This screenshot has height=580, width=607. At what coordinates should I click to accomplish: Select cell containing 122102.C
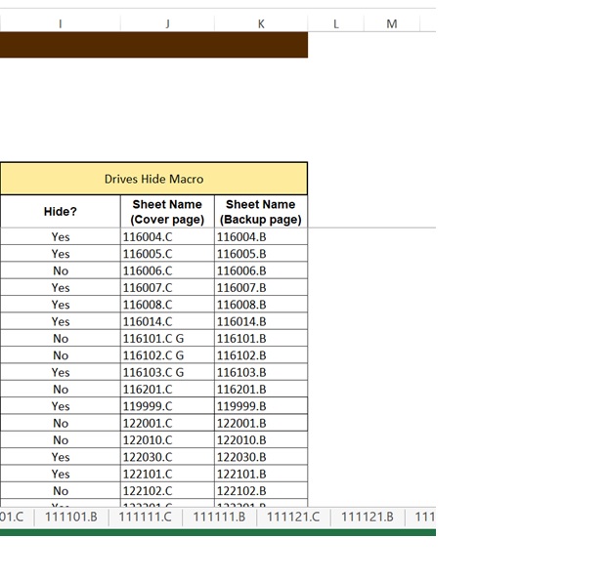pyautogui.click(x=167, y=491)
